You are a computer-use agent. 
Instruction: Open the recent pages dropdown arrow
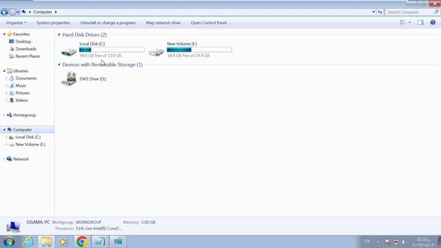[18, 12]
